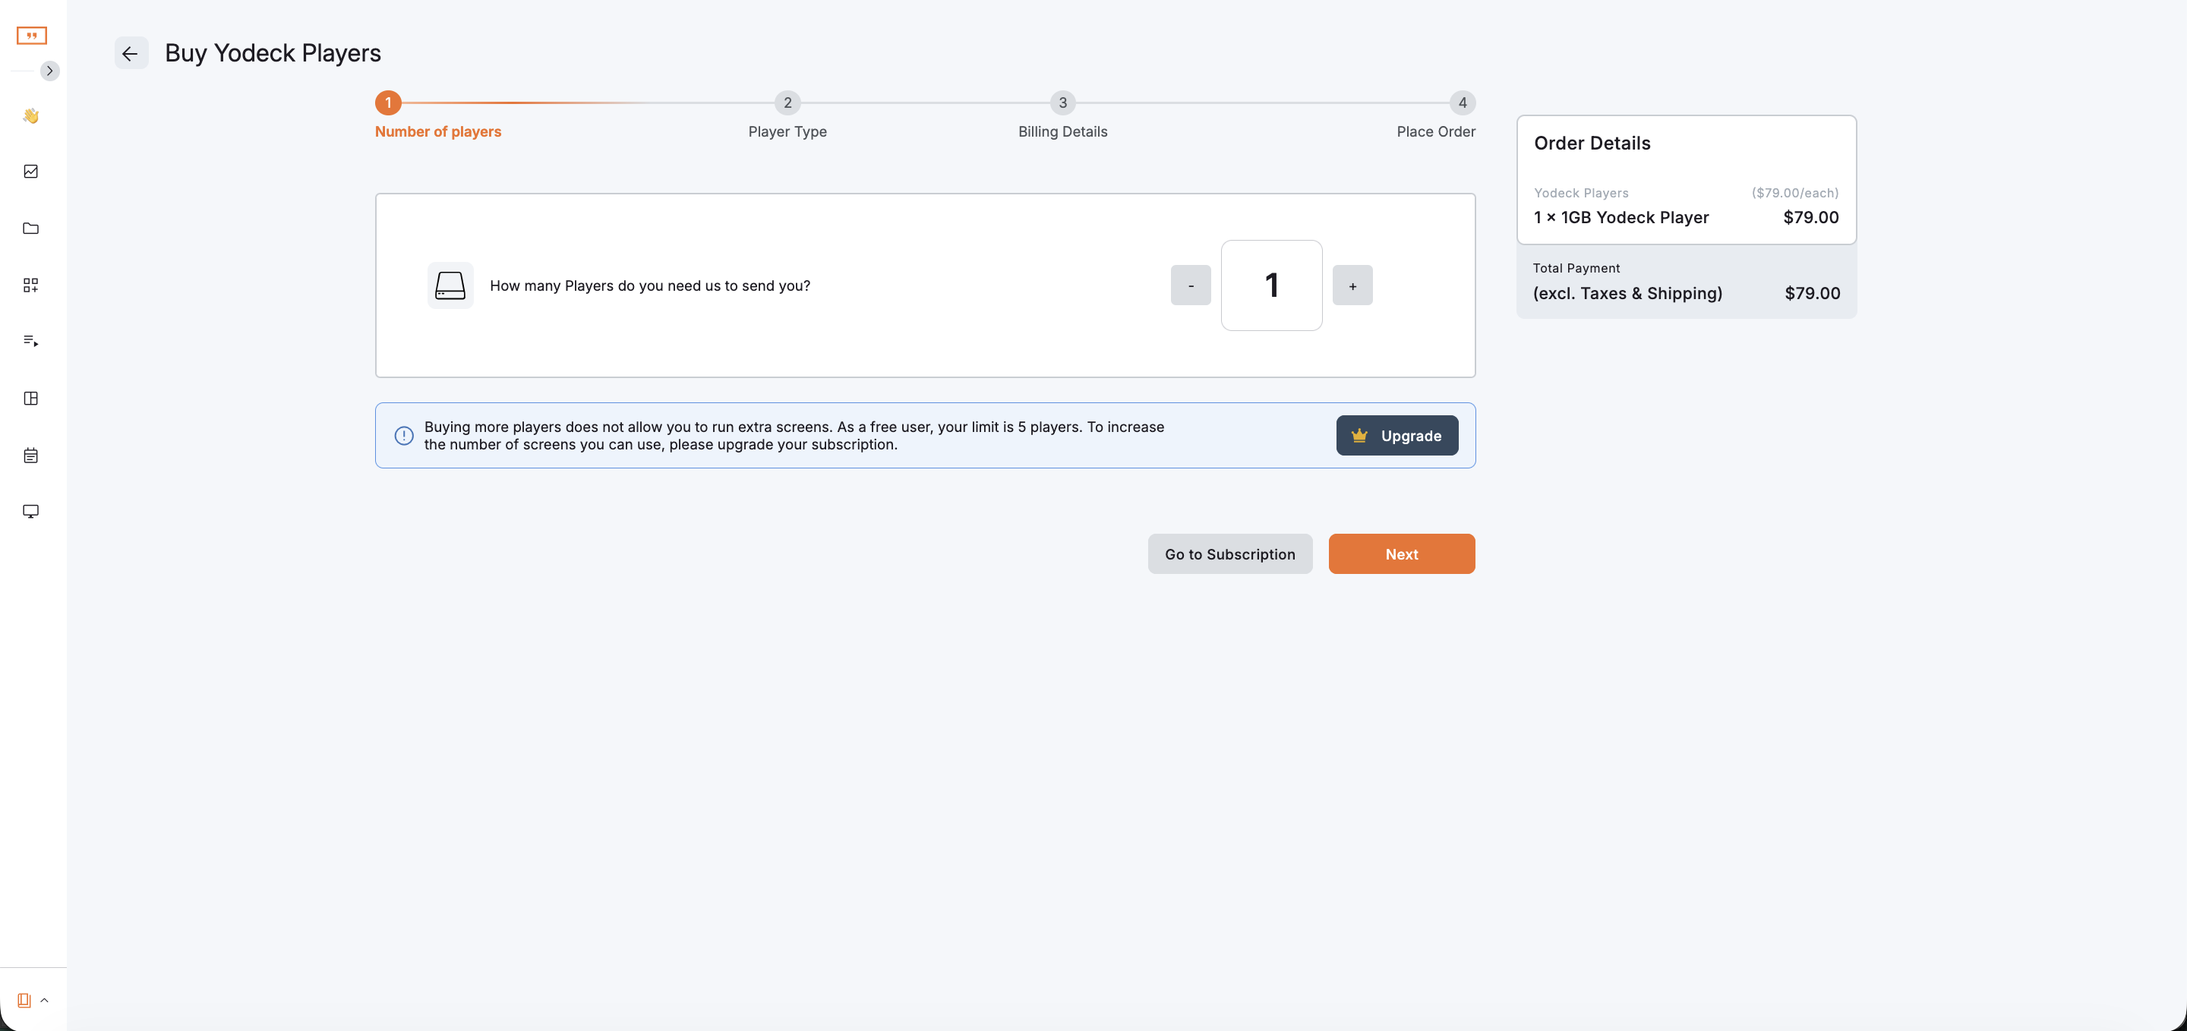The height and width of the screenshot is (1031, 2187).
Task: Increase player quantity with the plus button
Action: [1352, 286]
